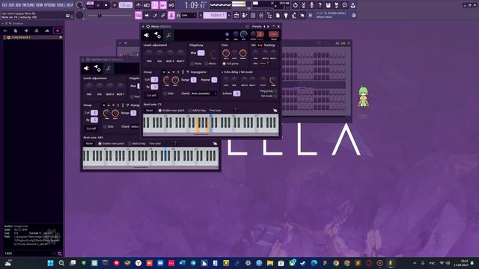The image size is (479, 269).
Task: Toggle Fat mode in Nexus echo
Action: click(269, 96)
